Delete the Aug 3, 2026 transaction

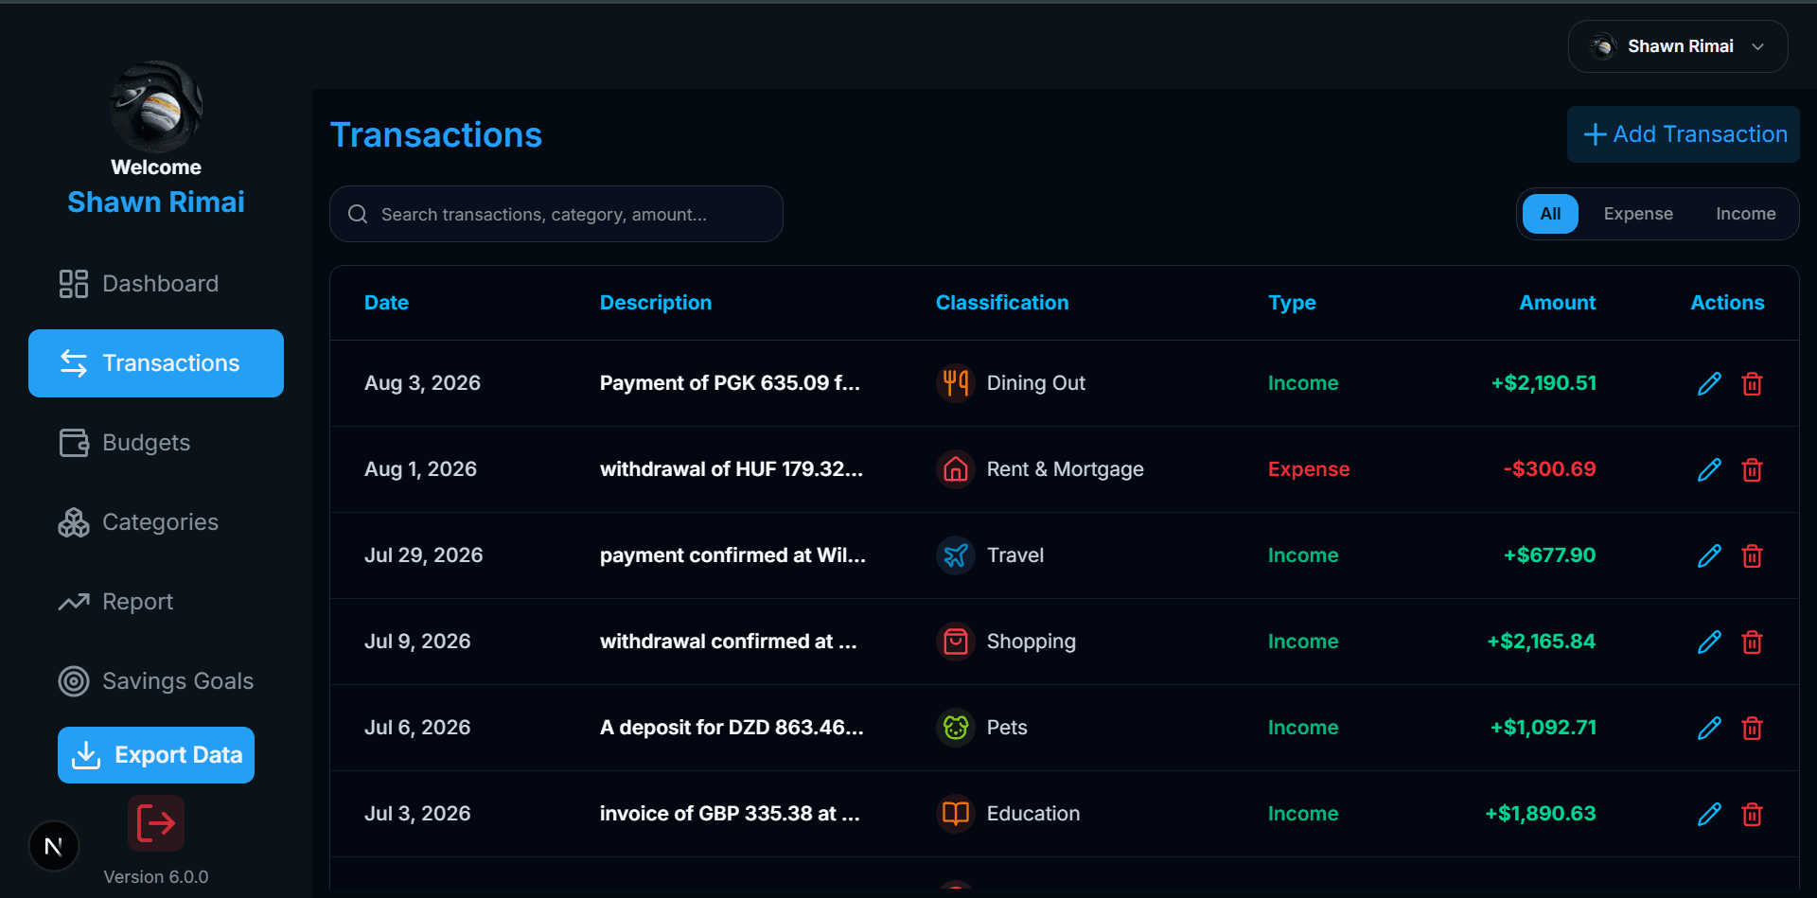tap(1752, 383)
